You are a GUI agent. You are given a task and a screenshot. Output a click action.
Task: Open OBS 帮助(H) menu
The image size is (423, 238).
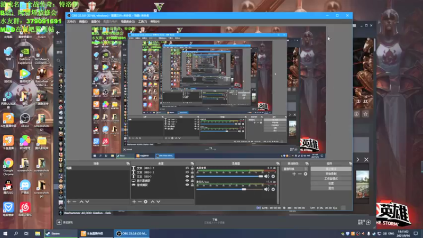tap(155, 21)
